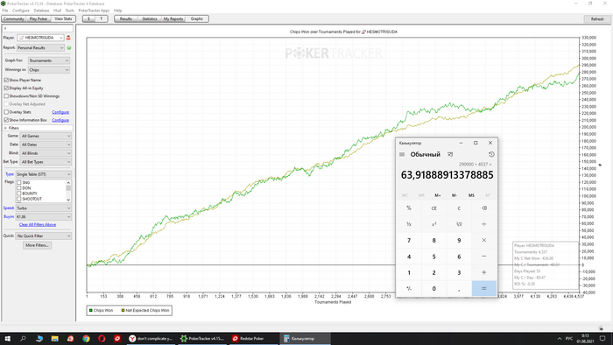This screenshot has width=613, height=345.
Task: Click the Calculator result display
Action: pyautogui.click(x=447, y=175)
